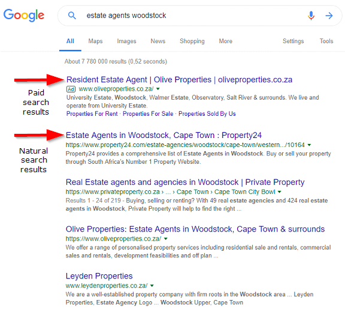Expand the Property24 URL dropdown arrow
The width and height of the screenshot is (345, 312).
[x=309, y=145]
